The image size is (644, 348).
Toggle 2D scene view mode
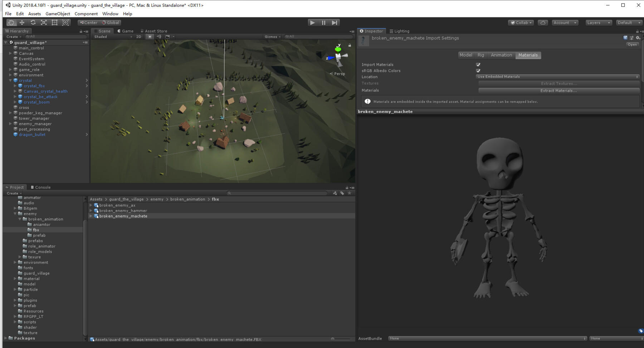click(139, 37)
